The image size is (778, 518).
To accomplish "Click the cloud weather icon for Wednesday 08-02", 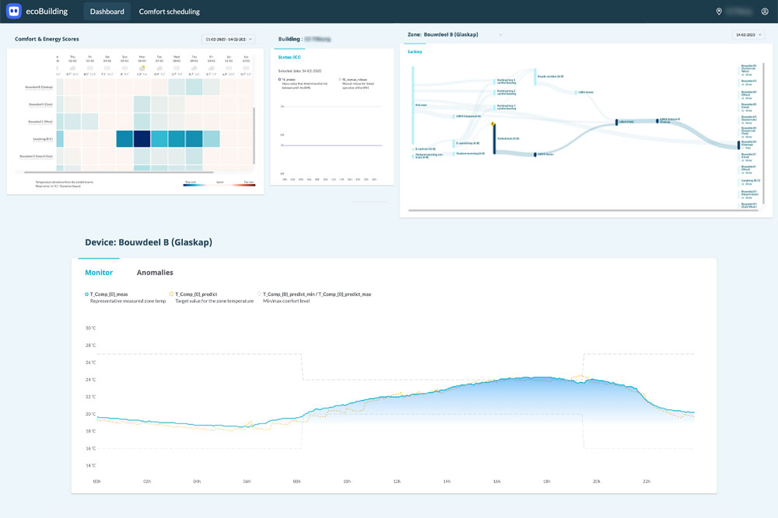I will 177,68.
